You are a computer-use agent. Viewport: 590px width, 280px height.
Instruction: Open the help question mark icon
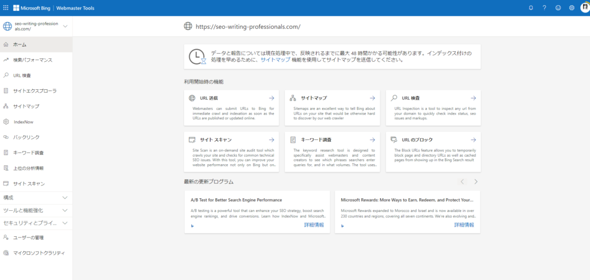[544, 7]
